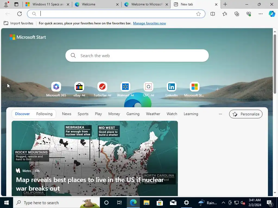This screenshot has width=278, height=208.
Task: Open the split screen icon
Action: pos(213,14)
